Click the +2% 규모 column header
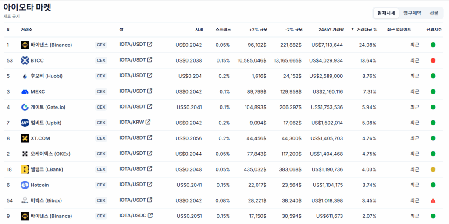Screen dimensions: 449x224 [258, 29]
